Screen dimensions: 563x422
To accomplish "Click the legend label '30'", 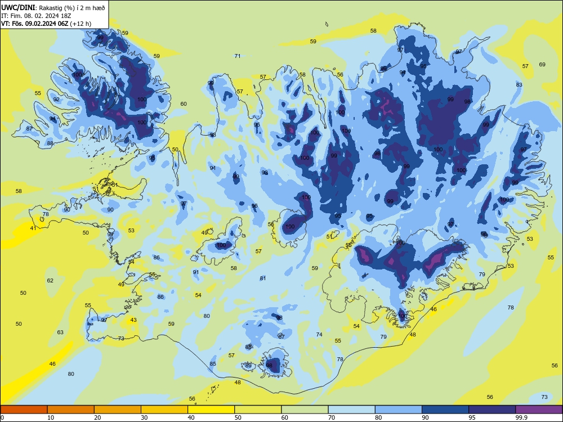I will [x=144, y=417].
